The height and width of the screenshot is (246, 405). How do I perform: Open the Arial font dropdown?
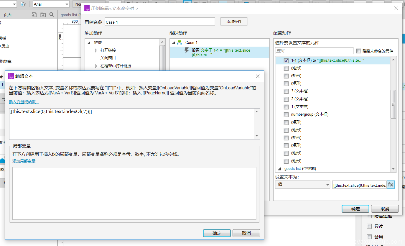click(51, 4)
